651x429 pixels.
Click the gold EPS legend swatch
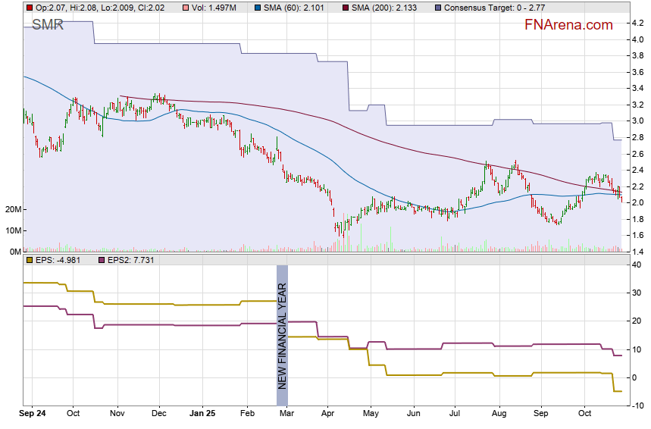pos(29,260)
